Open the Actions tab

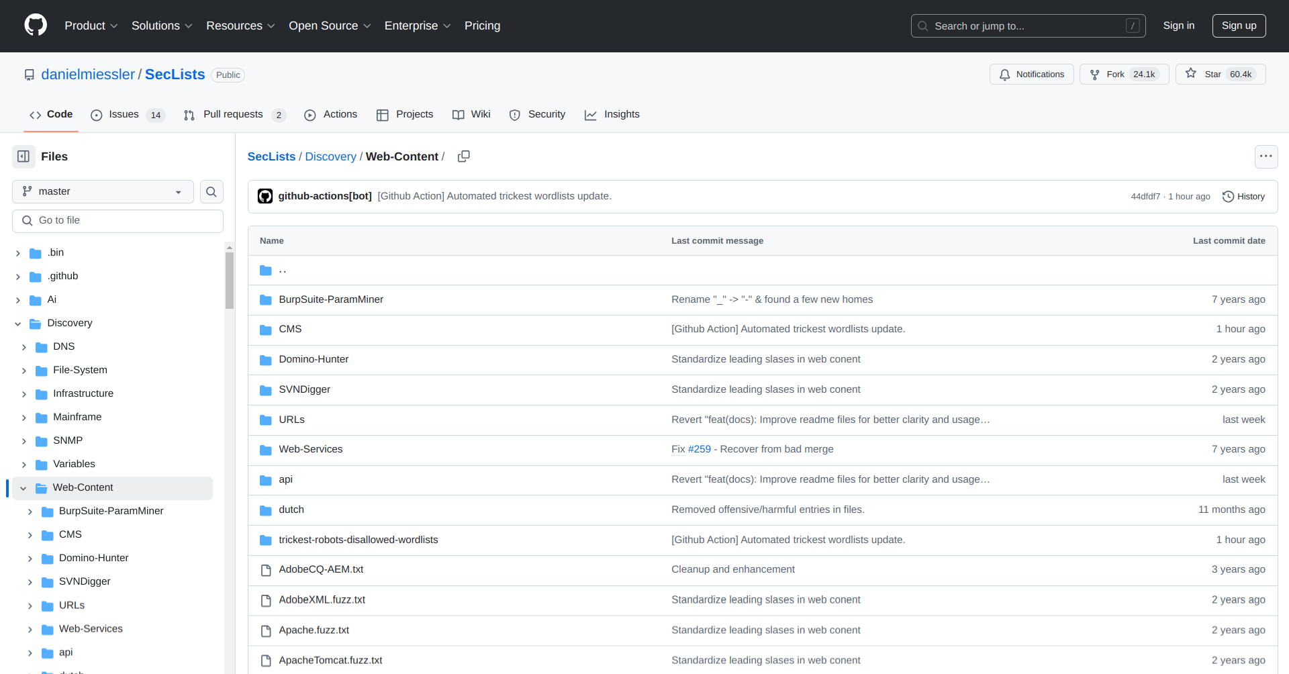tap(330, 115)
